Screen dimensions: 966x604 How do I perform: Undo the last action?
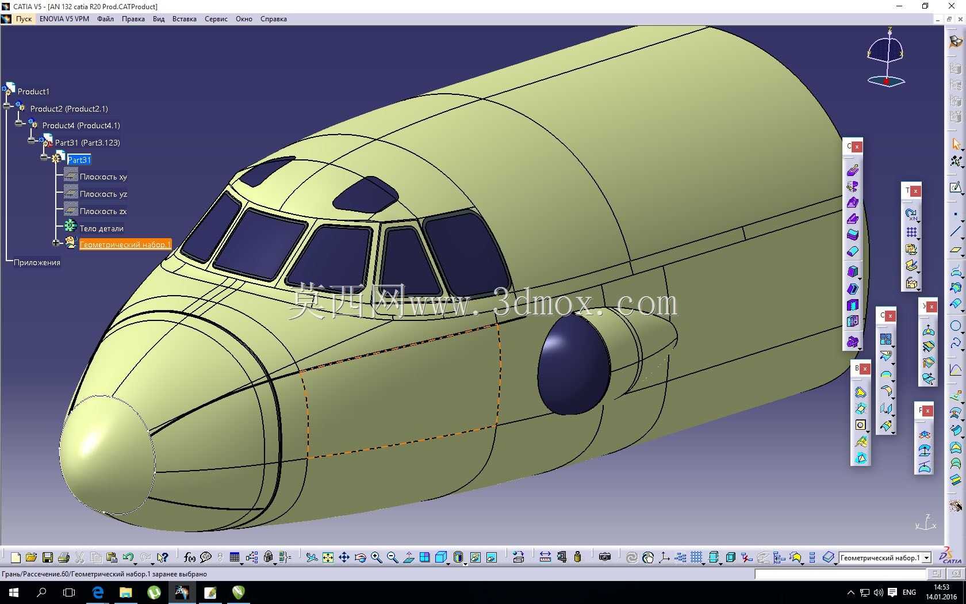pos(128,557)
